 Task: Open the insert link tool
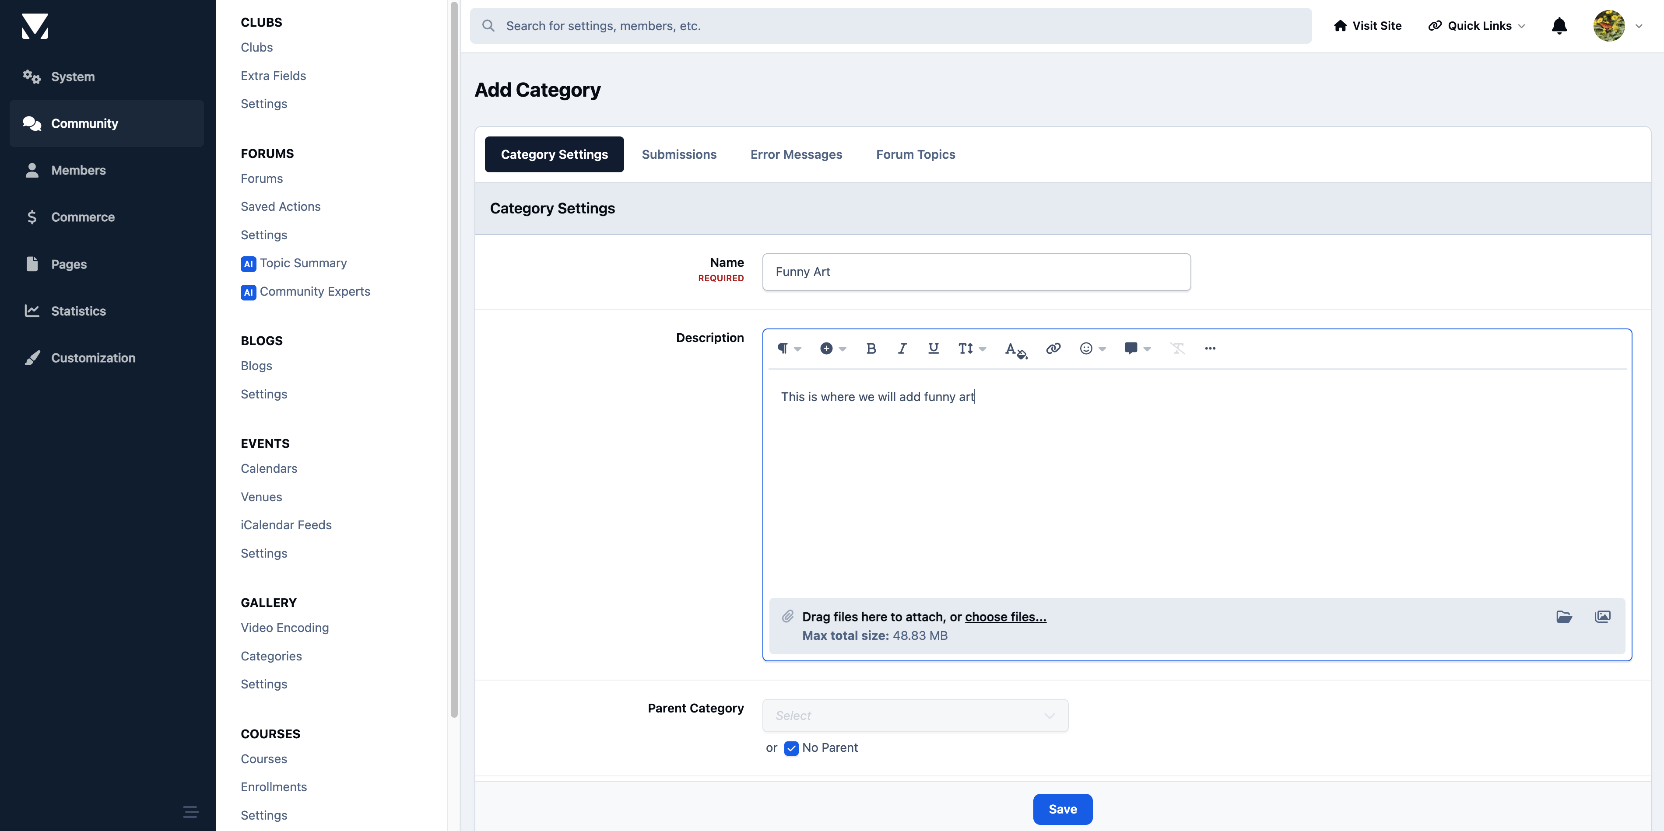coord(1053,349)
